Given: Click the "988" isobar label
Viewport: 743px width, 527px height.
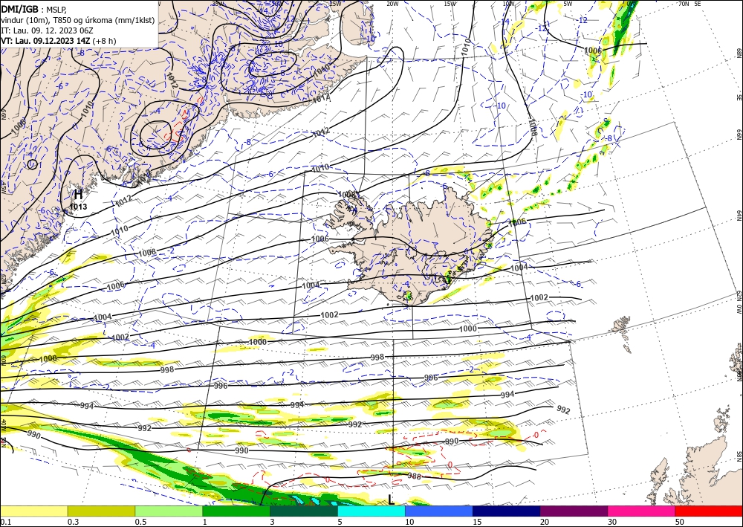Looking at the screenshot, I should tap(414, 476).
